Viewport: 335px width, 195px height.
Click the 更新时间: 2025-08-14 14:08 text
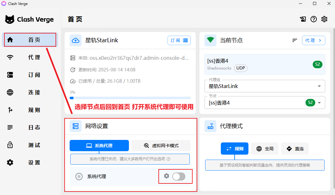point(107,70)
